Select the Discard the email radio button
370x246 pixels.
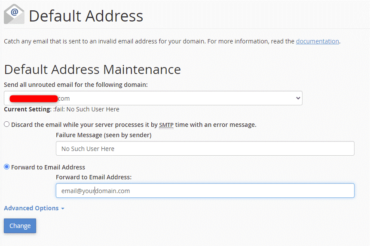pyautogui.click(x=7, y=125)
